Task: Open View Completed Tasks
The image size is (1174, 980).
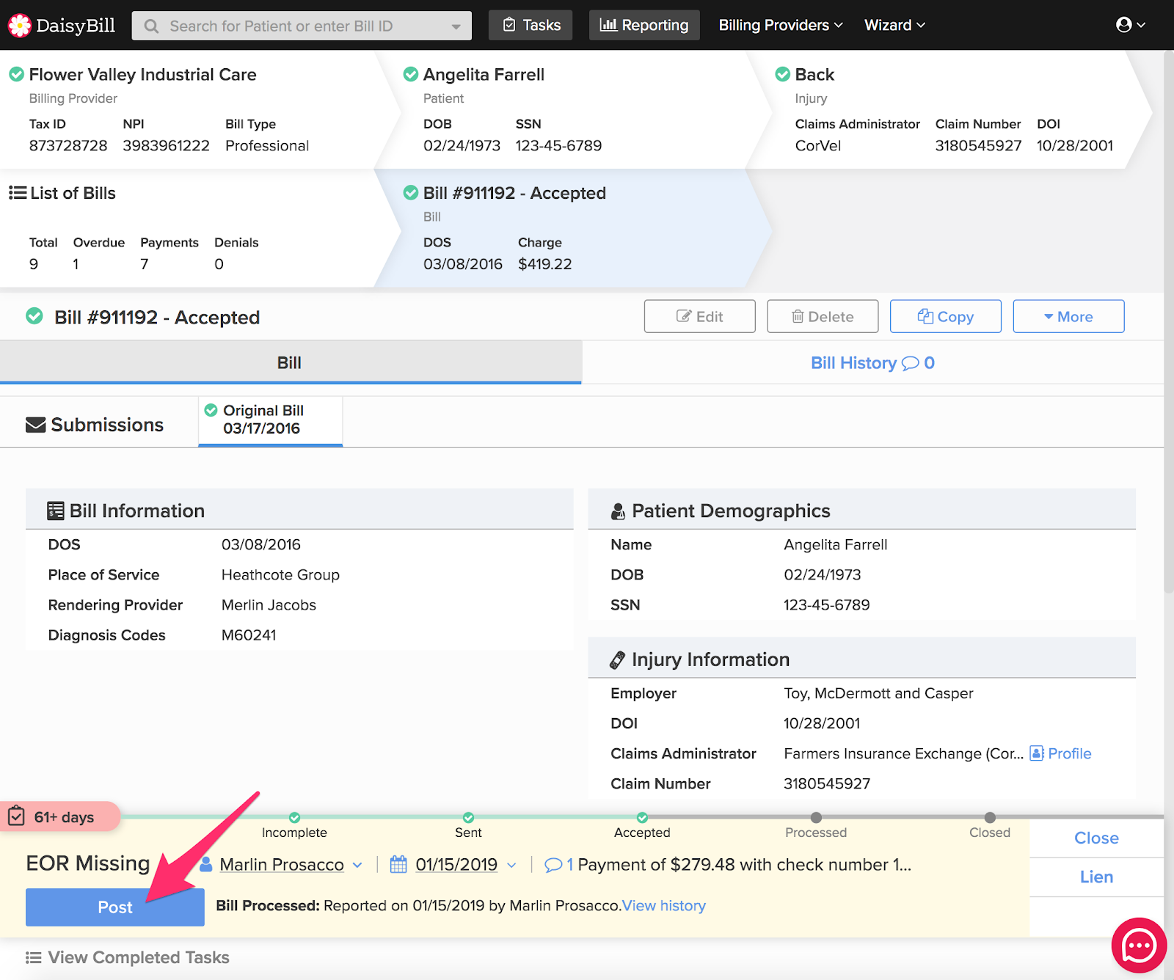Action: pyautogui.click(x=128, y=957)
